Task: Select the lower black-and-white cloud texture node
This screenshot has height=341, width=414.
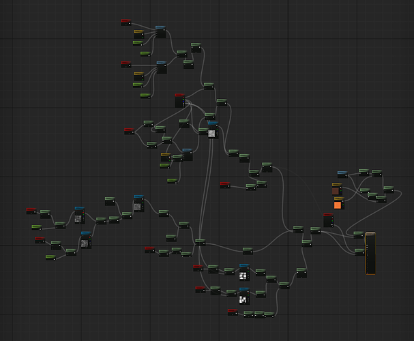Action: (x=244, y=296)
